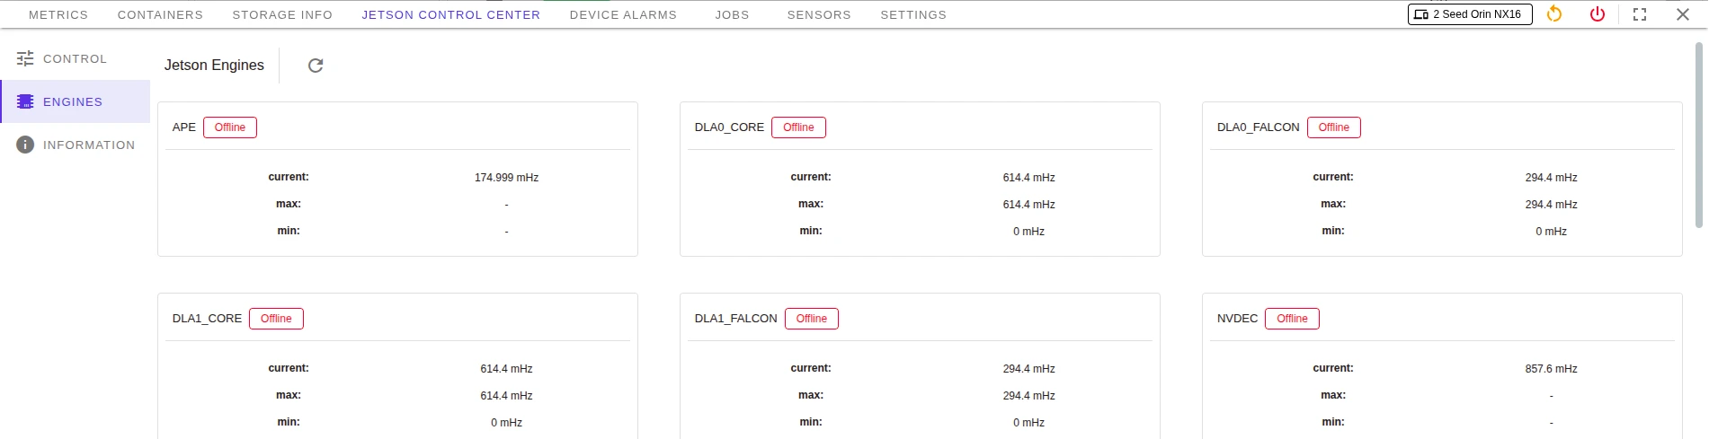Click the 2 Seed Orin NX16 device button

point(1470,14)
